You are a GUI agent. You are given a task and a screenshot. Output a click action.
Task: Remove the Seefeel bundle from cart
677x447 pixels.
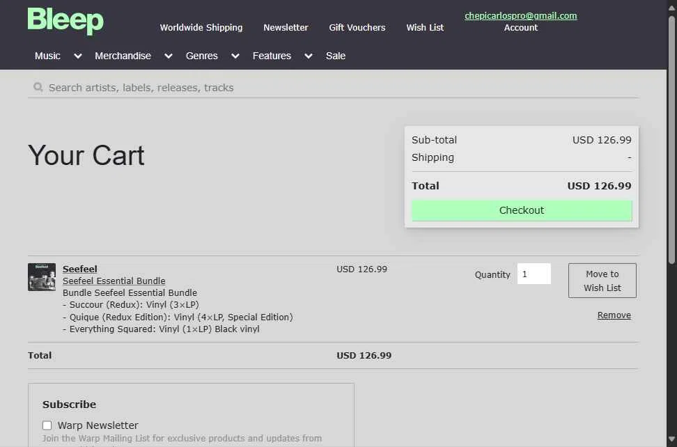pyautogui.click(x=614, y=315)
